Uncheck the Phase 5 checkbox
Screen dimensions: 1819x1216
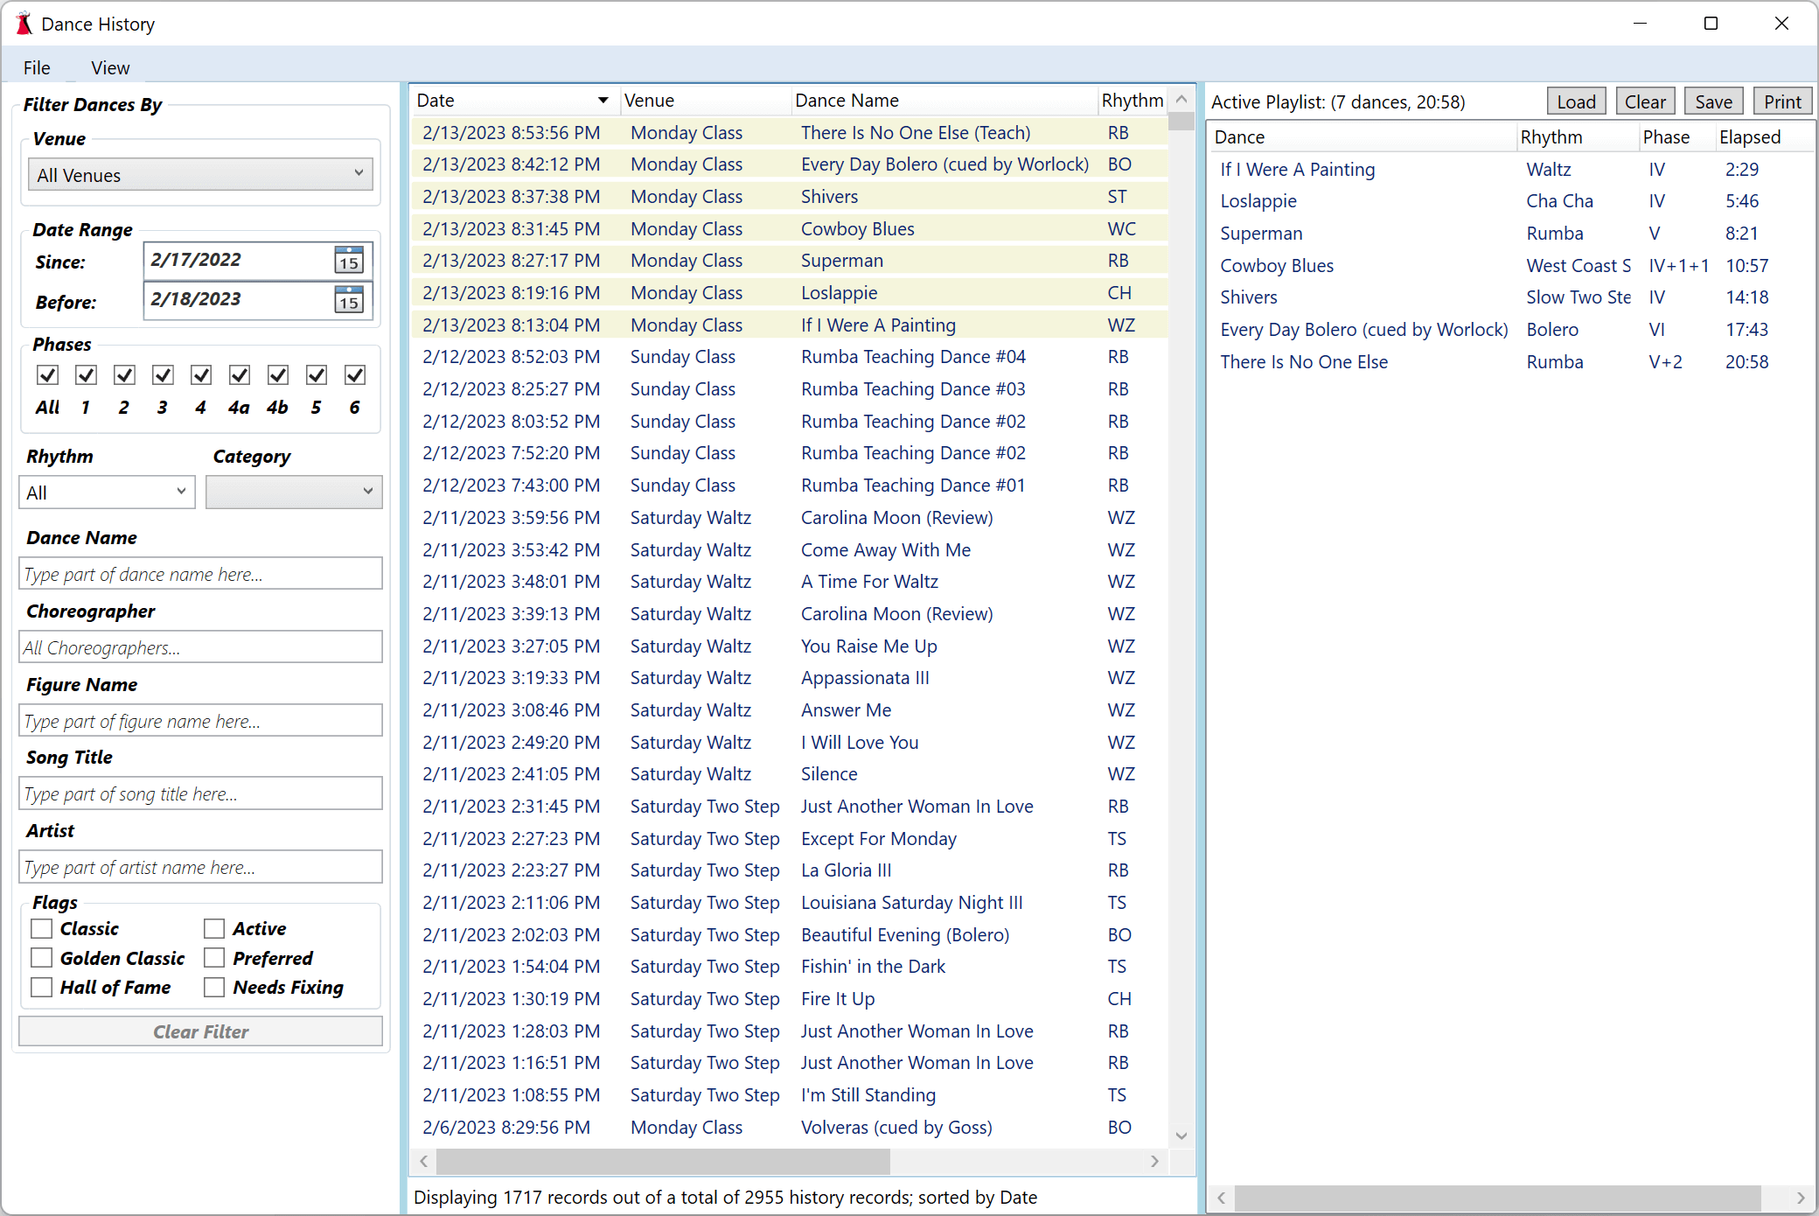[317, 375]
